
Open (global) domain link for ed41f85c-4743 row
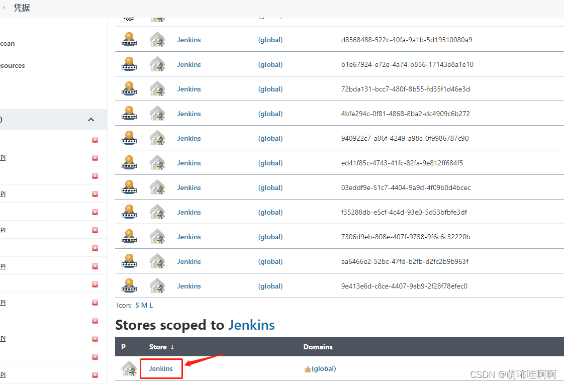270,163
